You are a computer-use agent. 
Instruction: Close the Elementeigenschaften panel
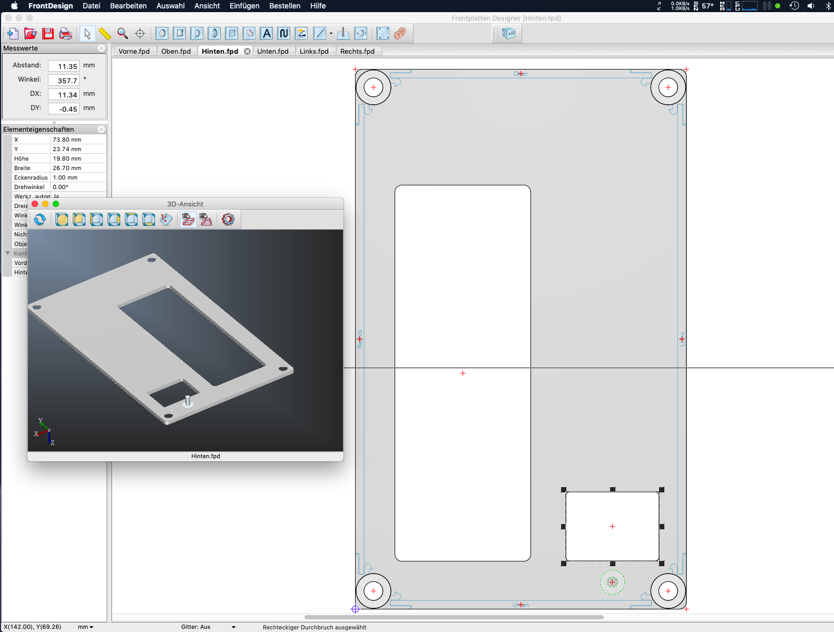pyautogui.click(x=101, y=129)
